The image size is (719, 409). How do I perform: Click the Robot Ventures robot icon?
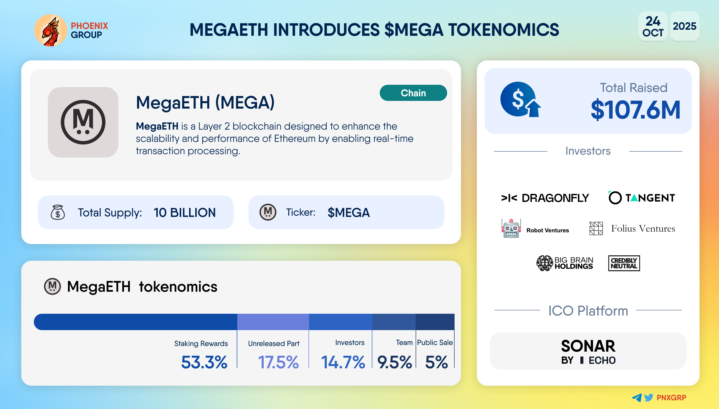(511, 228)
